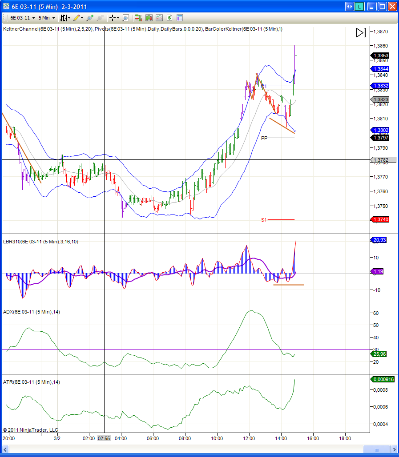This screenshot has width=399, height=457.
Task: Click the blue 1,3832 price marker
Action: 380,86
